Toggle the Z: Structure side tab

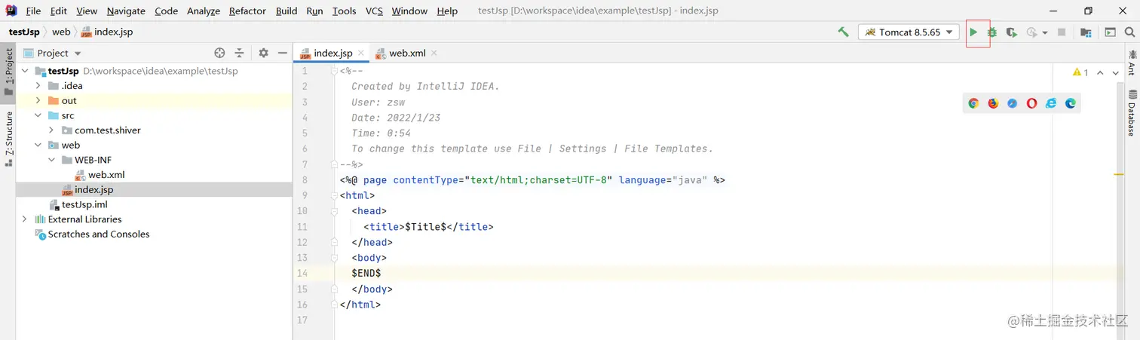9,140
